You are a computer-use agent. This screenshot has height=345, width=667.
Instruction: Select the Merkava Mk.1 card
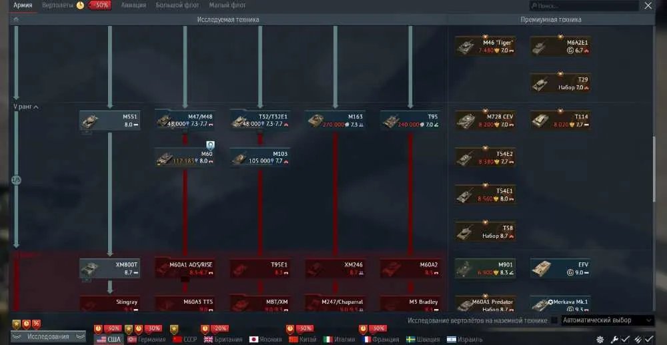[x=560, y=304]
